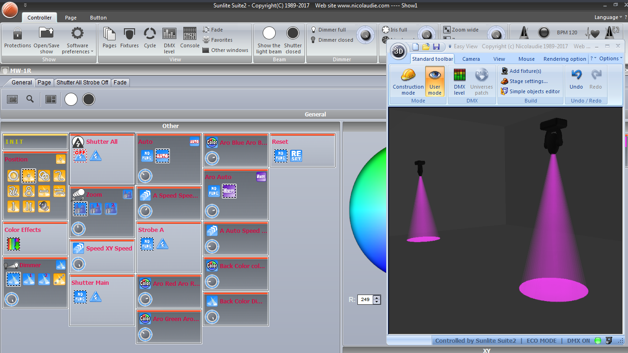Open the help question-mark dropdown in Easy View

coord(593,58)
